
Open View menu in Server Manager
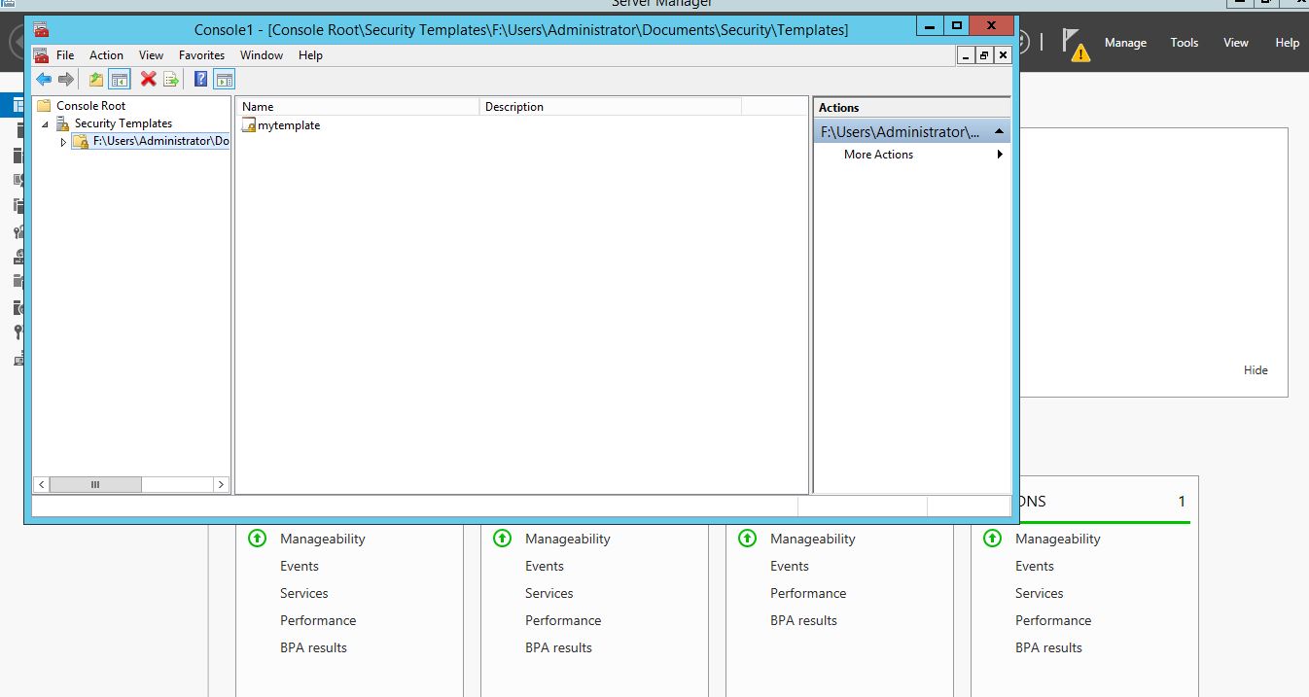point(1236,43)
